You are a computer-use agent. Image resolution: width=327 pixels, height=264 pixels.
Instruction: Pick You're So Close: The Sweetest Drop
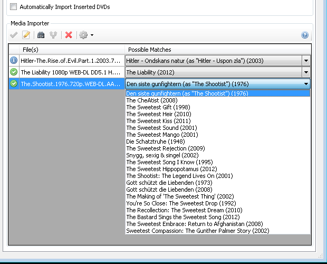218,203
